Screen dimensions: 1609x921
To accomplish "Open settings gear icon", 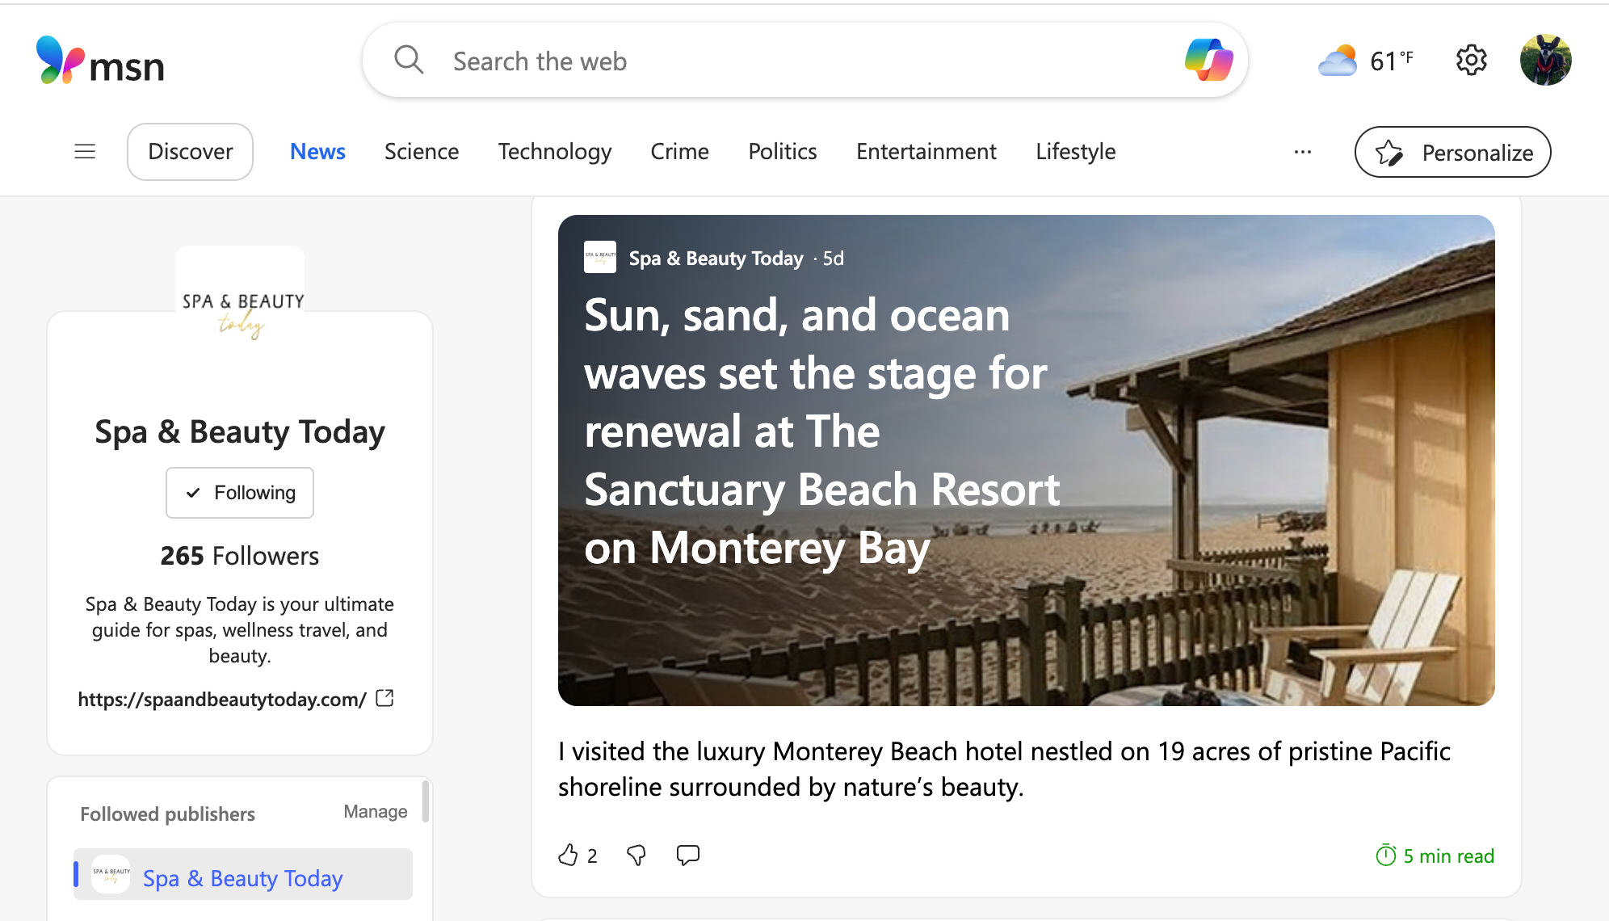I will coord(1471,60).
